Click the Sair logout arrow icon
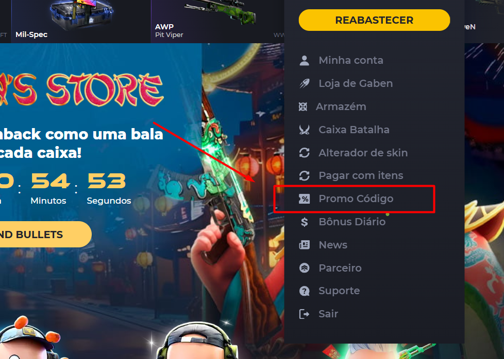This screenshot has height=359, width=504. (x=304, y=314)
